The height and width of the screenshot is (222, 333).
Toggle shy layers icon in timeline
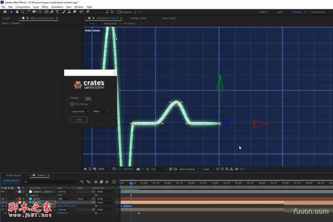click(96, 182)
